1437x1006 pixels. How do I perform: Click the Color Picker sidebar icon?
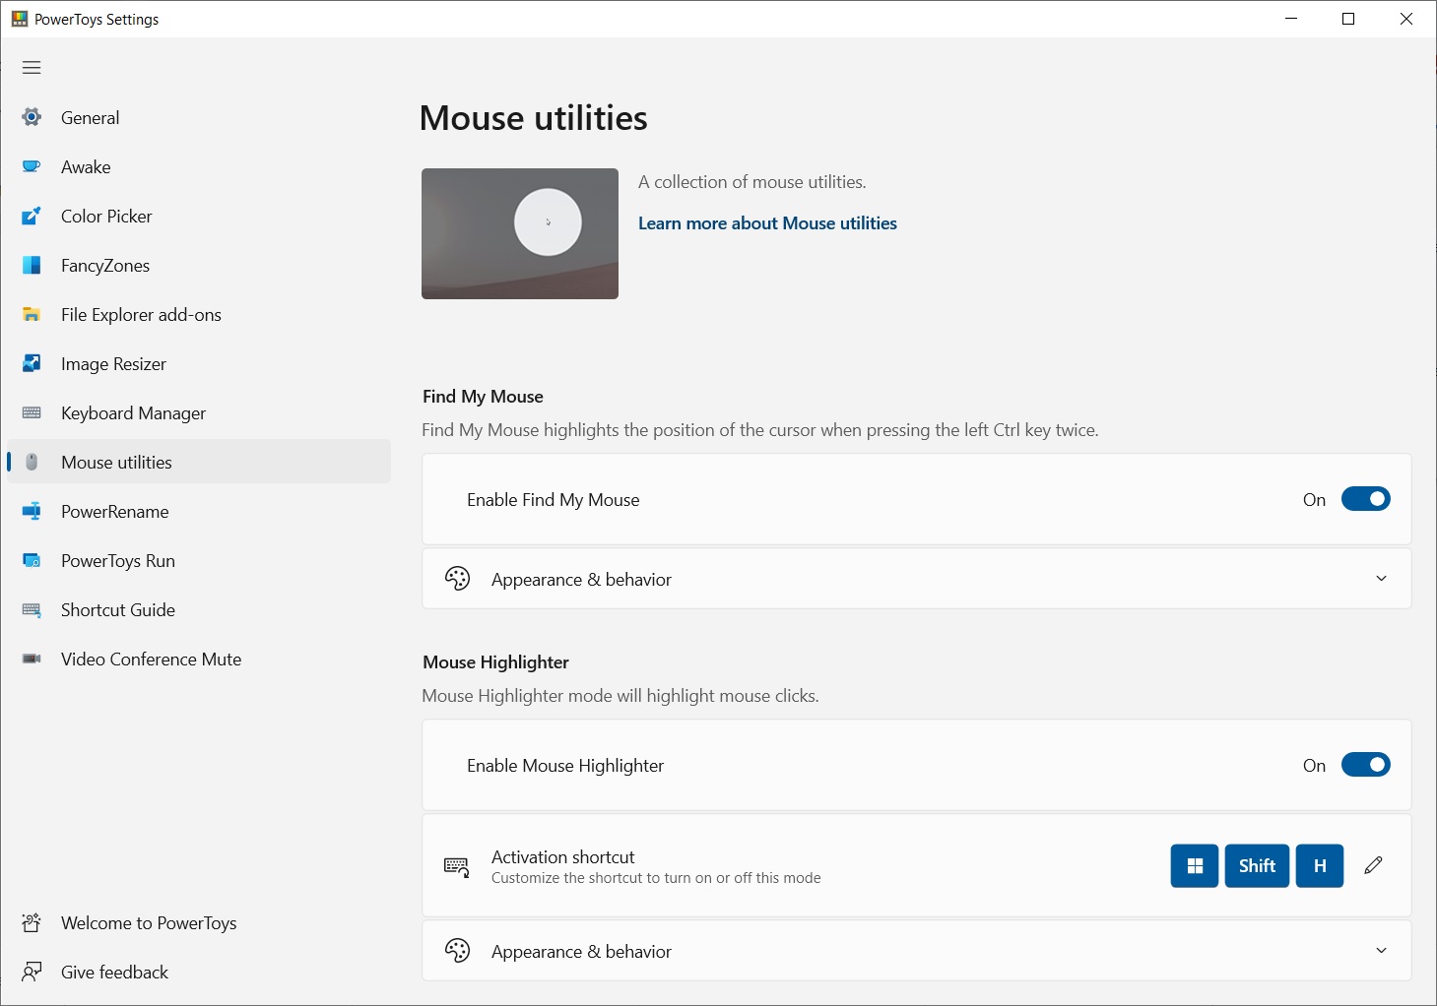point(32,217)
